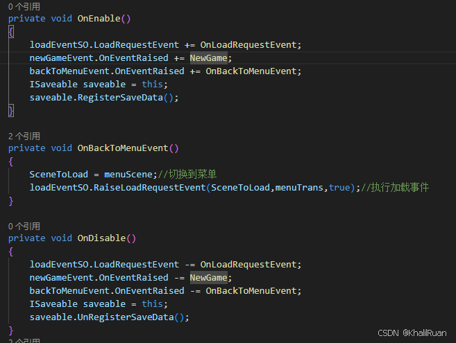
Task: Click the '0 个引用' CodeLens above OnEnable
Action: click(24, 7)
